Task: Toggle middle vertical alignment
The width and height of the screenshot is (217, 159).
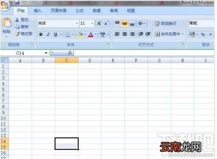Action: pos(125,23)
